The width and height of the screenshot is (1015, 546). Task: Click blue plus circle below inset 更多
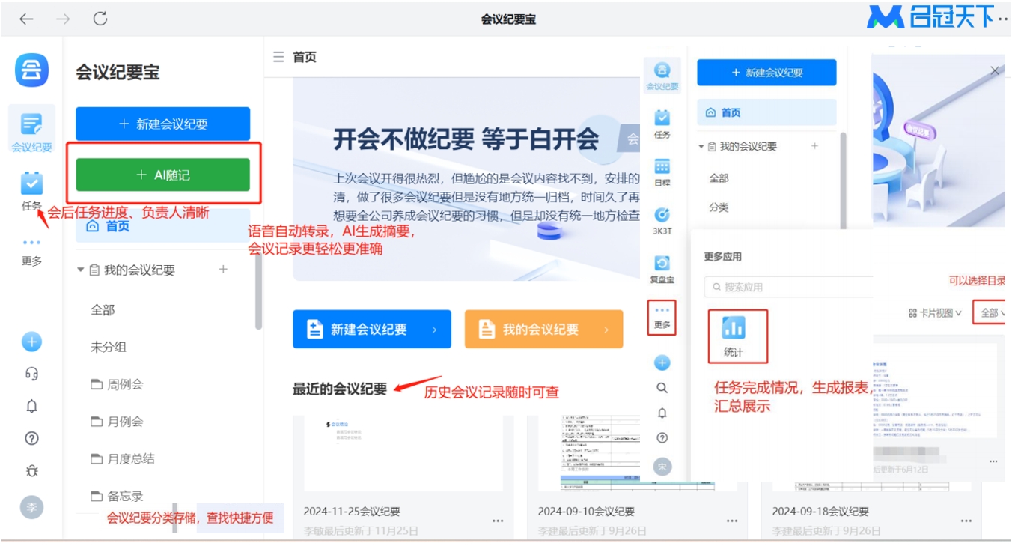[662, 363]
